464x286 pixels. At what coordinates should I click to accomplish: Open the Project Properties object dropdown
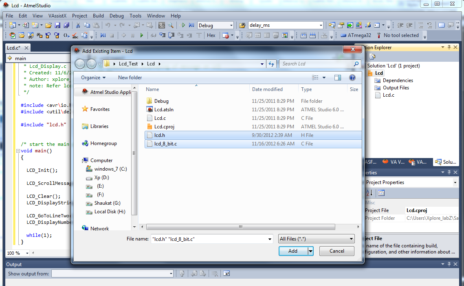(x=455, y=182)
